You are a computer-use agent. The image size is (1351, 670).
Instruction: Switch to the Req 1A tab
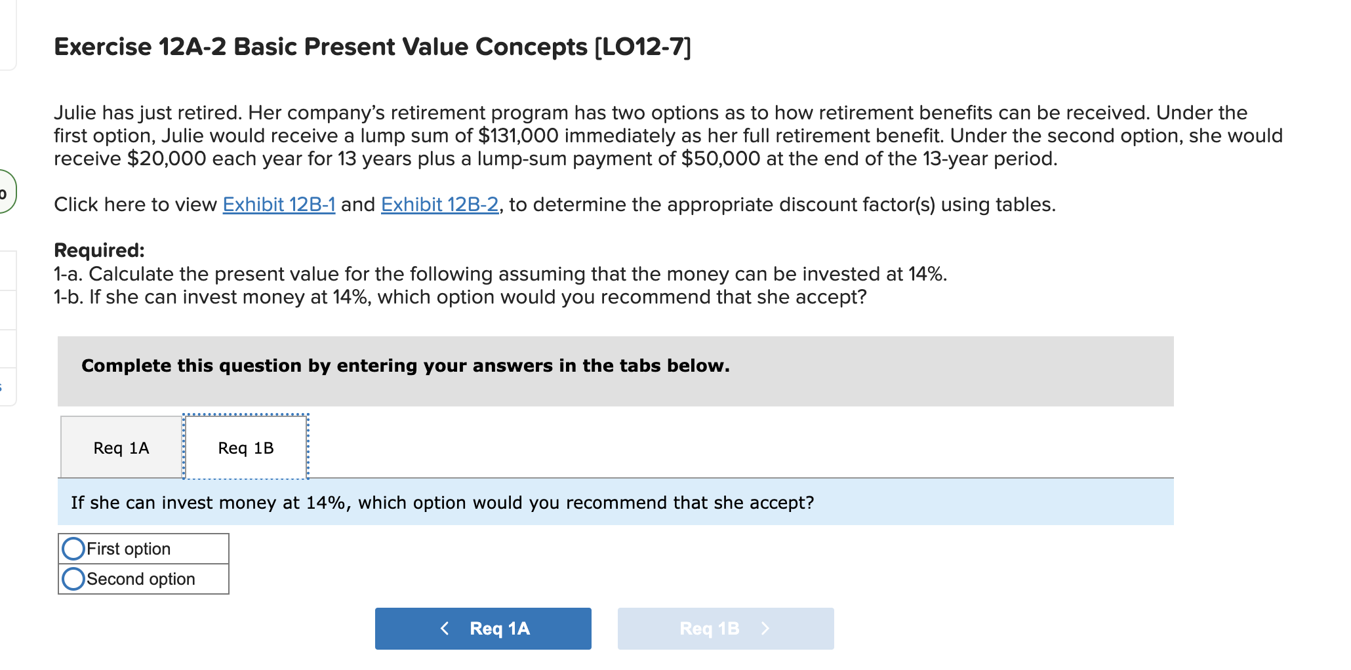pos(121,448)
